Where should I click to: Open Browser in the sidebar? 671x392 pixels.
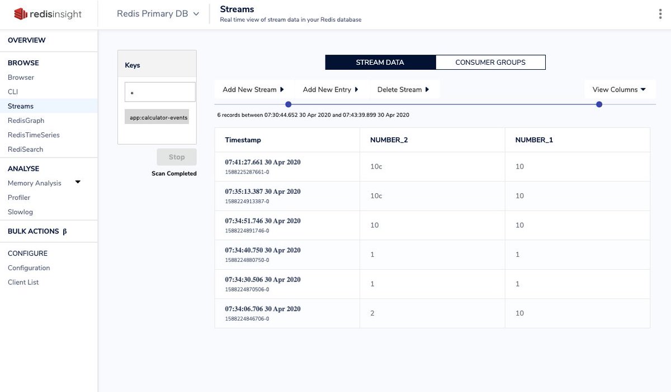click(21, 78)
